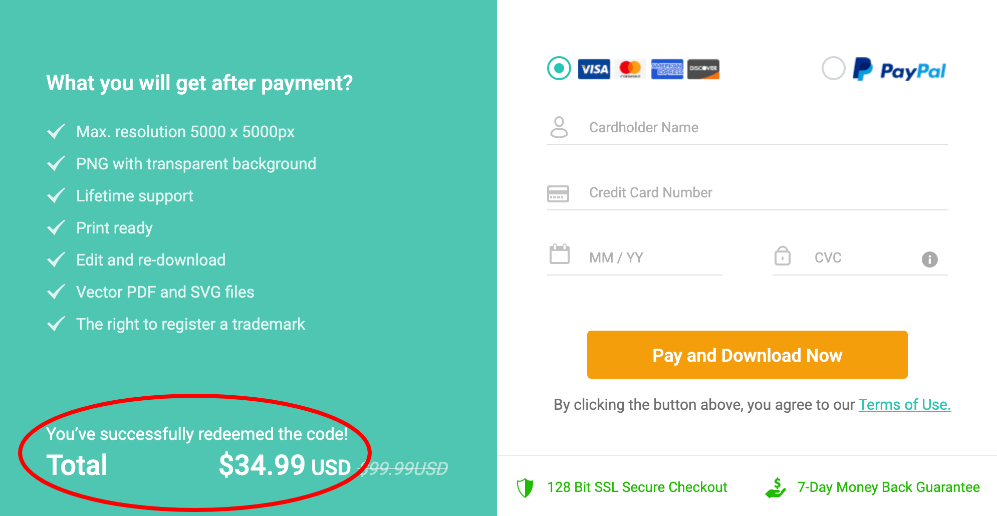Click the Credit Card Number field
The image size is (997, 516).
[726, 193]
